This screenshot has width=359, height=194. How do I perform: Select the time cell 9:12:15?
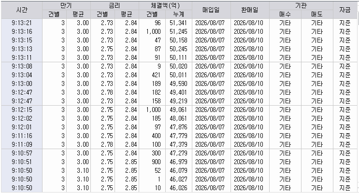tap(22, 110)
